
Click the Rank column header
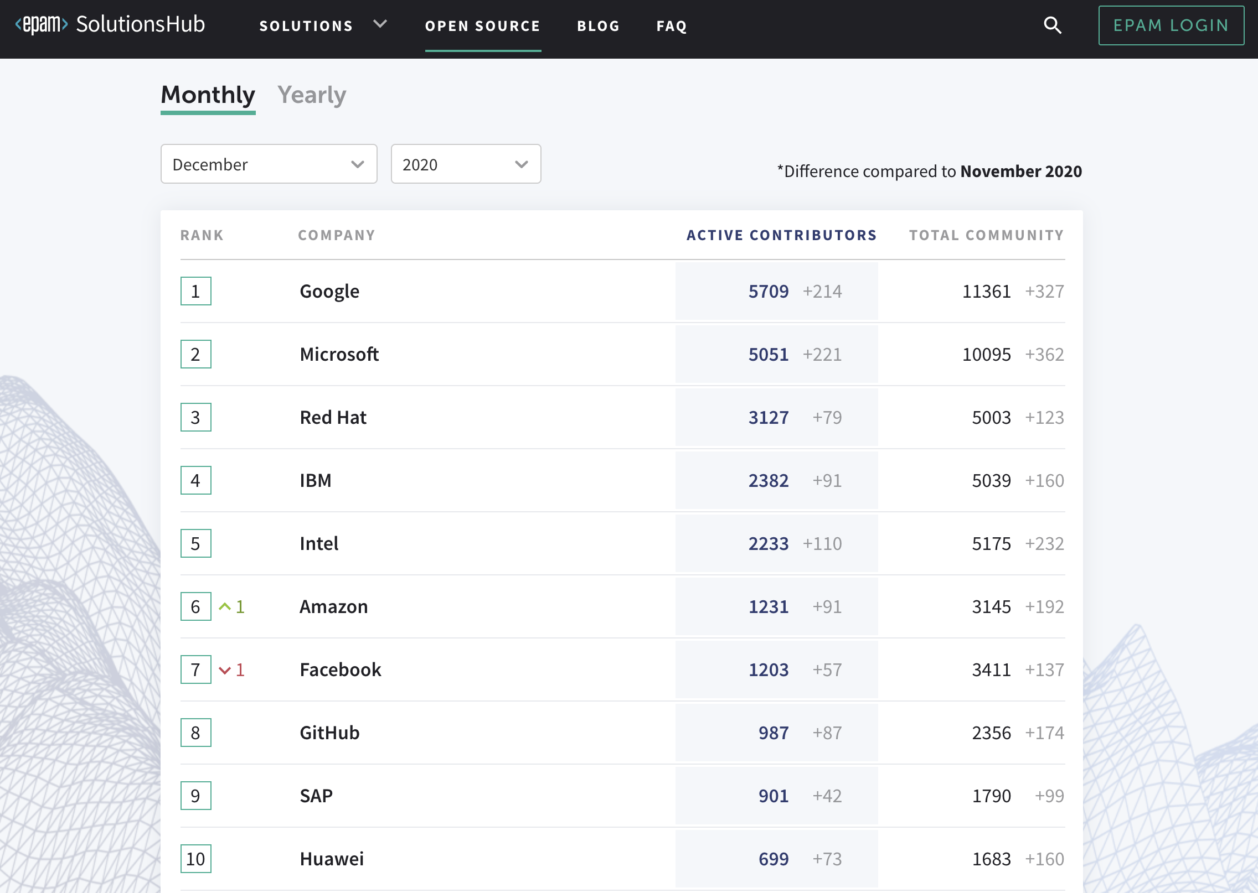click(x=202, y=235)
